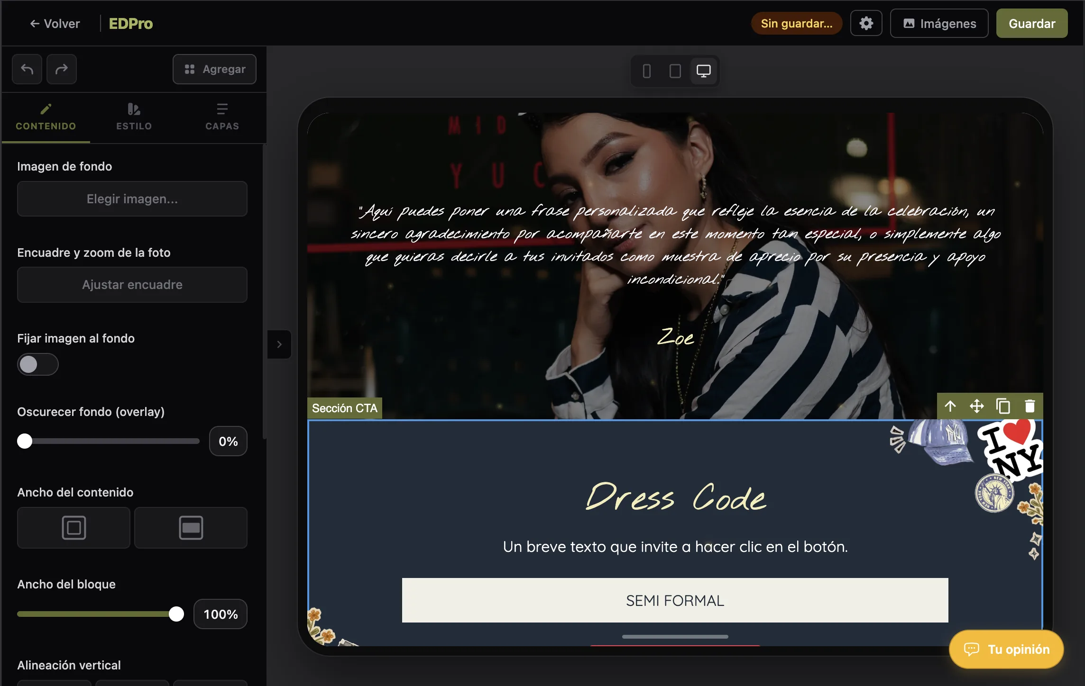Select boxed content width option
The height and width of the screenshot is (686, 1085).
(x=74, y=528)
